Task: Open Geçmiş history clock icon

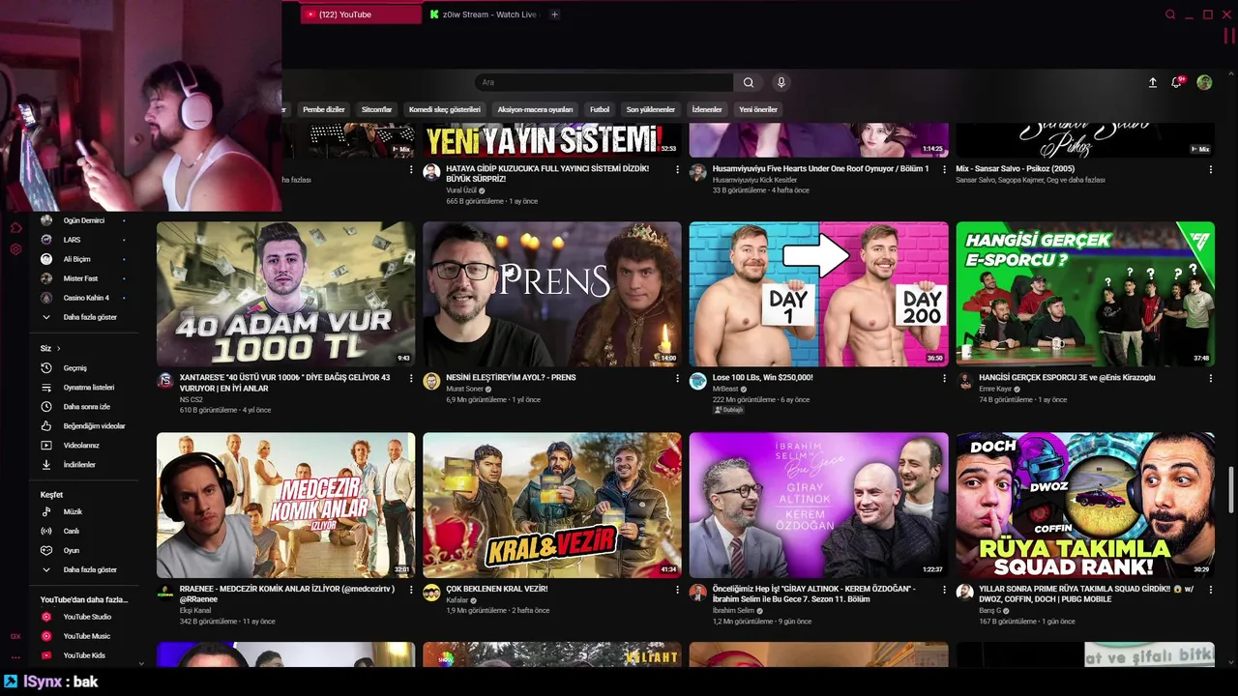Action: pyautogui.click(x=45, y=368)
